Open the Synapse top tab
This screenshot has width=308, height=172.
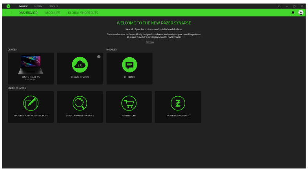23,6
